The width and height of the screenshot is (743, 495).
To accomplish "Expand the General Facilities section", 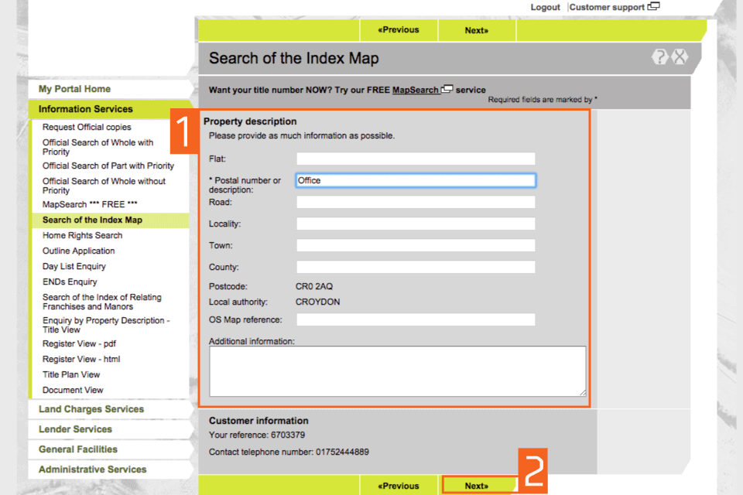I will pos(78,449).
